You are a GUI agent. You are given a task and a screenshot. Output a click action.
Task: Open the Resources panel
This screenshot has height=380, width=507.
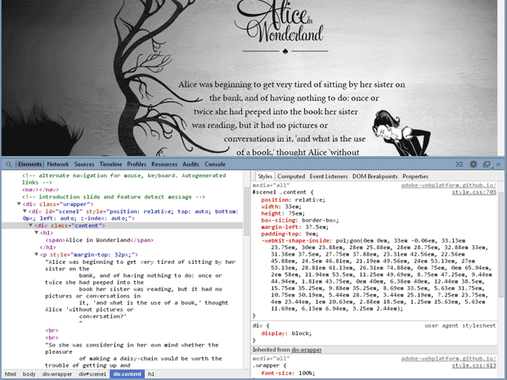coord(164,164)
